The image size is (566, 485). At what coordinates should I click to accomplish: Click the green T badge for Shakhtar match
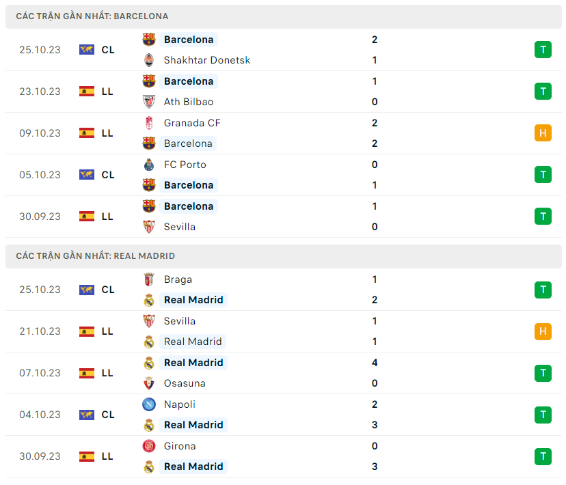(x=543, y=49)
